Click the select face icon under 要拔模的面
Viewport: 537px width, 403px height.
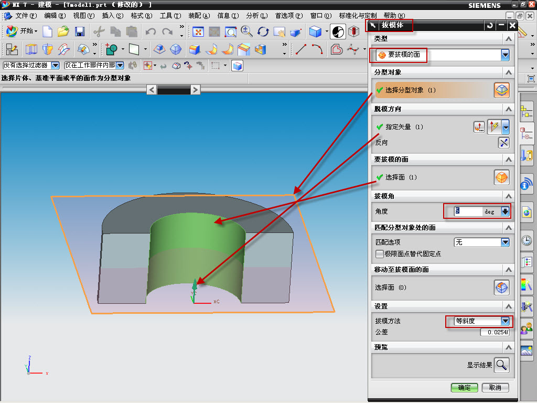tap(502, 177)
